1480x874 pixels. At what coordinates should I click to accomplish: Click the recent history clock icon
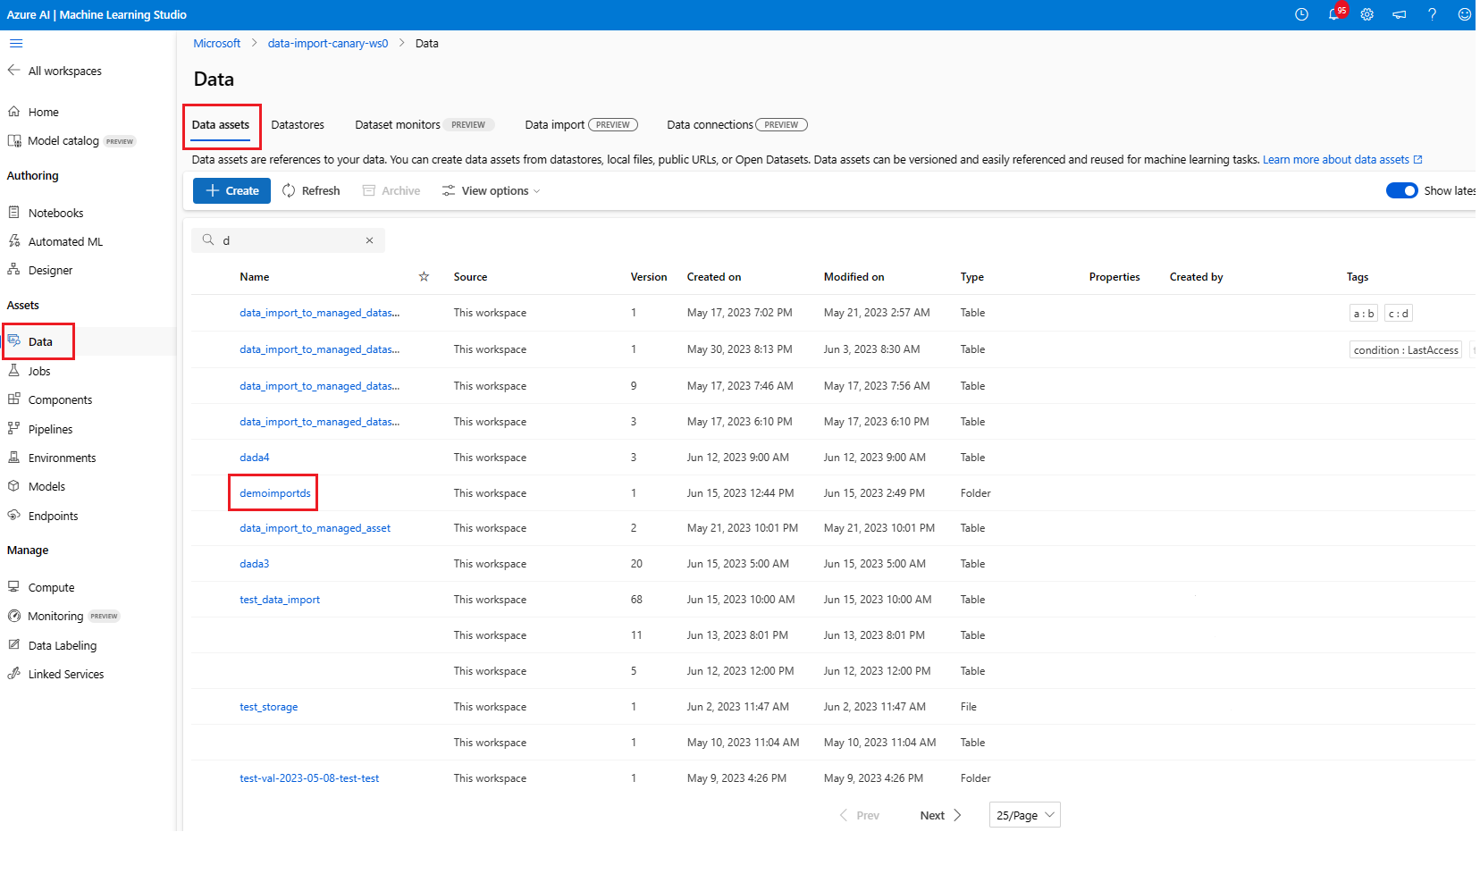(1301, 15)
